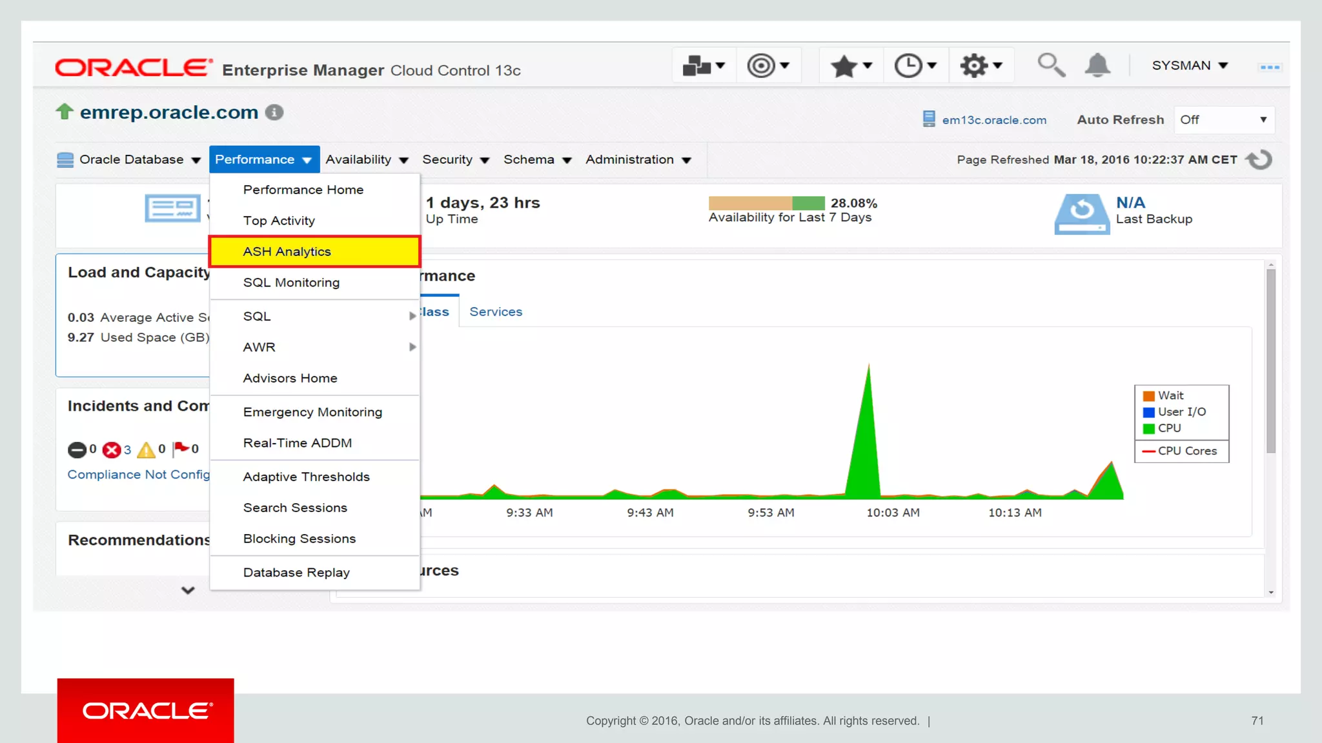Click the info icon beside emrep.oracle.com
This screenshot has height=743, width=1322.
pyautogui.click(x=274, y=112)
